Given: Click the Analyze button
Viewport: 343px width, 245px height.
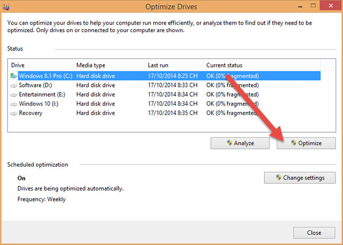Looking at the screenshot, I should click(x=240, y=143).
